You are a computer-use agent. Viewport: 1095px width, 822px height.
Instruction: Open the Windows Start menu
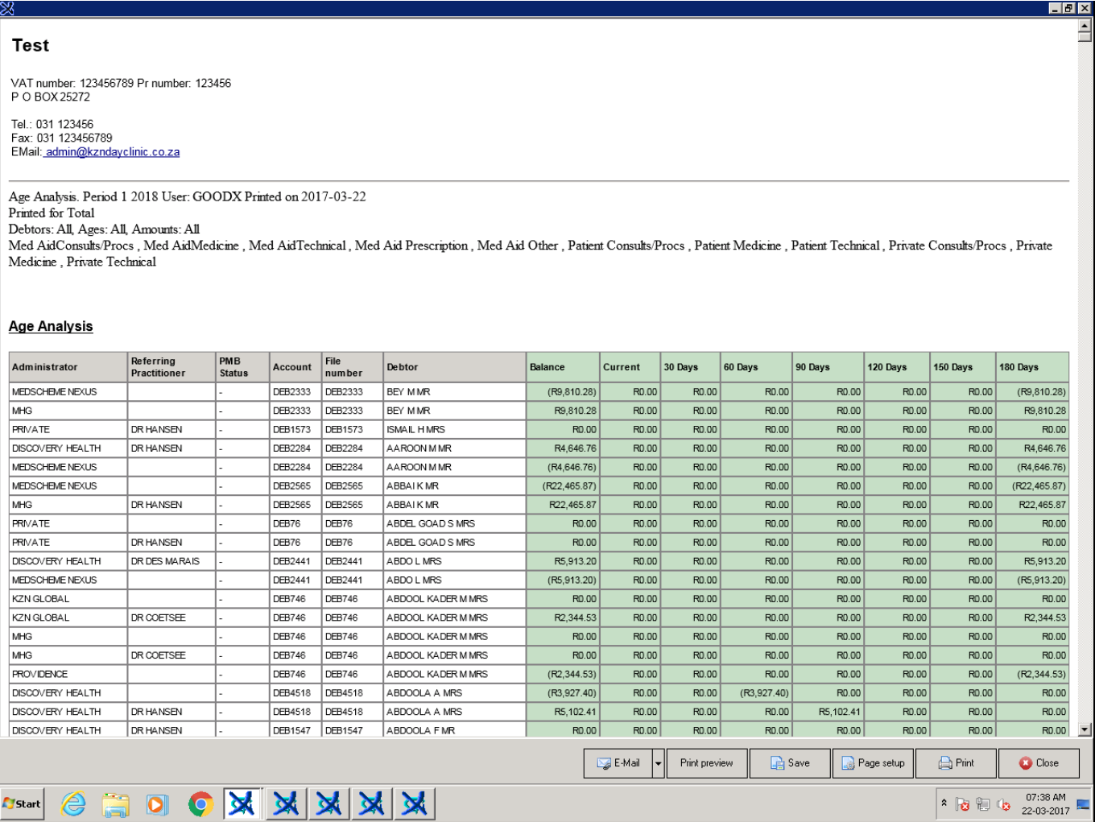pyautogui.click(x=22, y=803)
